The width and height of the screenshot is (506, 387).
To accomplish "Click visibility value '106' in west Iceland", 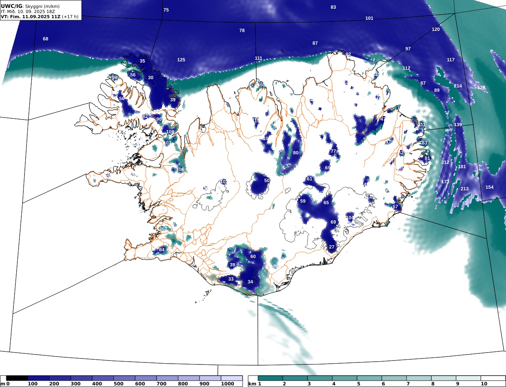I will coord(180,169).
